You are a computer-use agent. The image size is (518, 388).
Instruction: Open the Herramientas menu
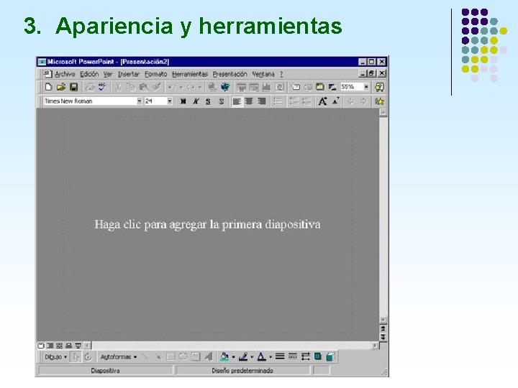pyautogui.click(x=190, y=74)
